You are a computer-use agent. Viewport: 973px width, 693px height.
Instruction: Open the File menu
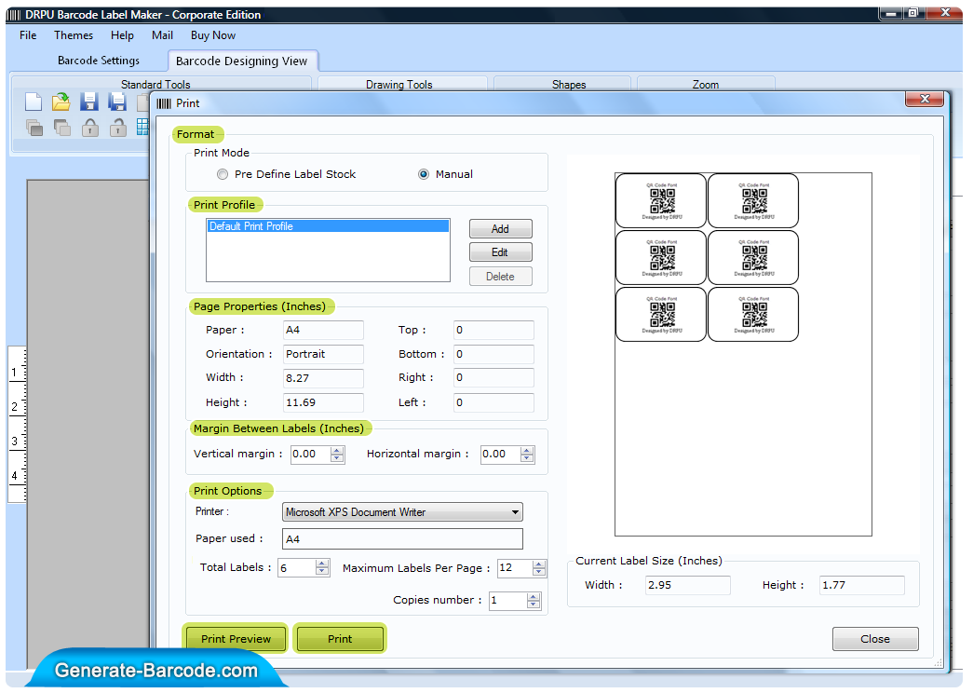pyautogui.click(x=28, y=35)
